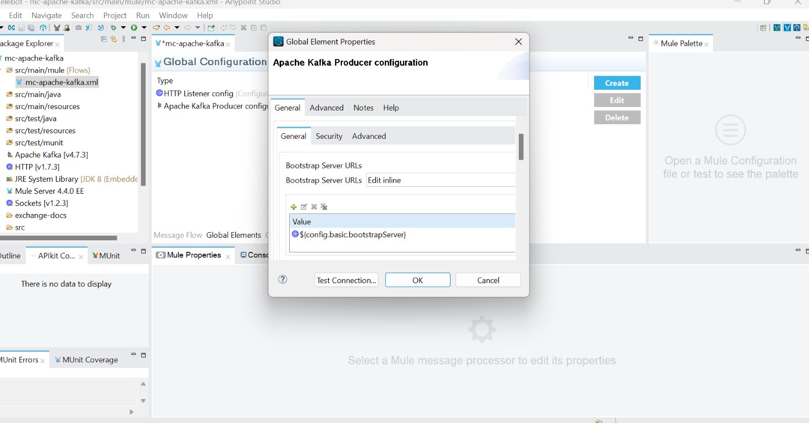
Task: Select mc-apache-kafka.xml in Package Explorer
Action: (61, 82)
